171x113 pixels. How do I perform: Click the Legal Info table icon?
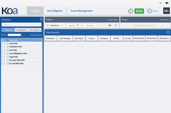tap(8, 57)
